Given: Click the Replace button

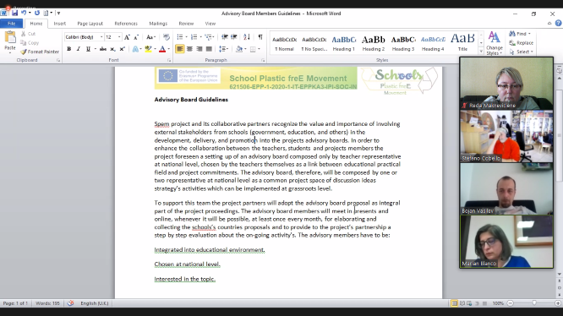Looking at the screenshot, I should pos(522,43).
